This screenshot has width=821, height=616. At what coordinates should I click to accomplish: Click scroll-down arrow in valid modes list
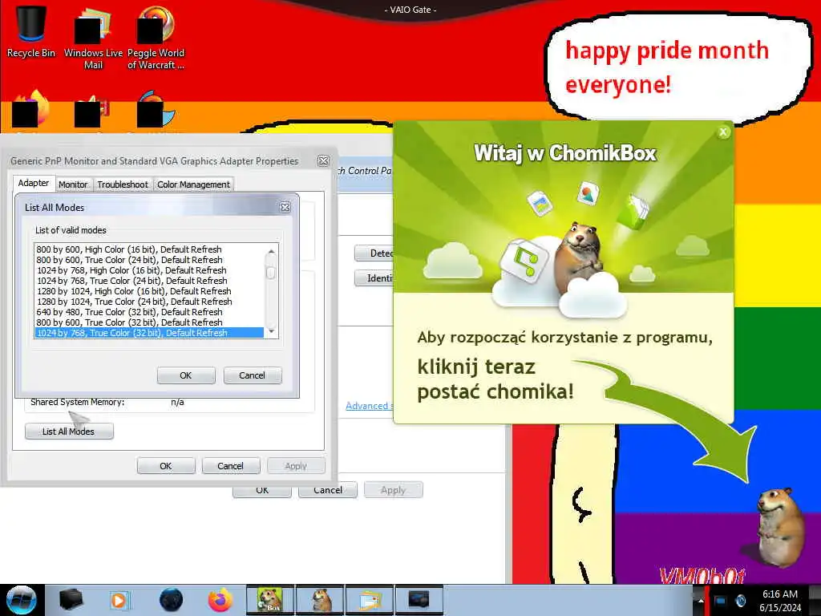[271, 331]
